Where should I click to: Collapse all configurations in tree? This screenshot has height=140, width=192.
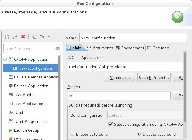[x=34, y=37]
